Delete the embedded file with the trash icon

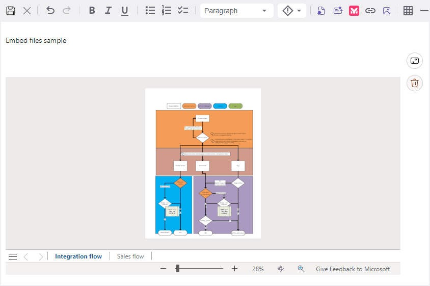(x=415, y=83)
